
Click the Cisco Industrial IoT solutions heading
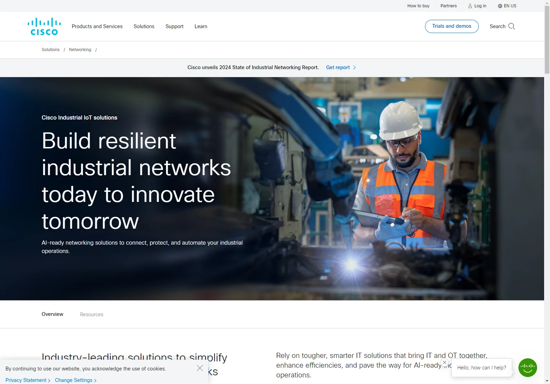point(80,117)
